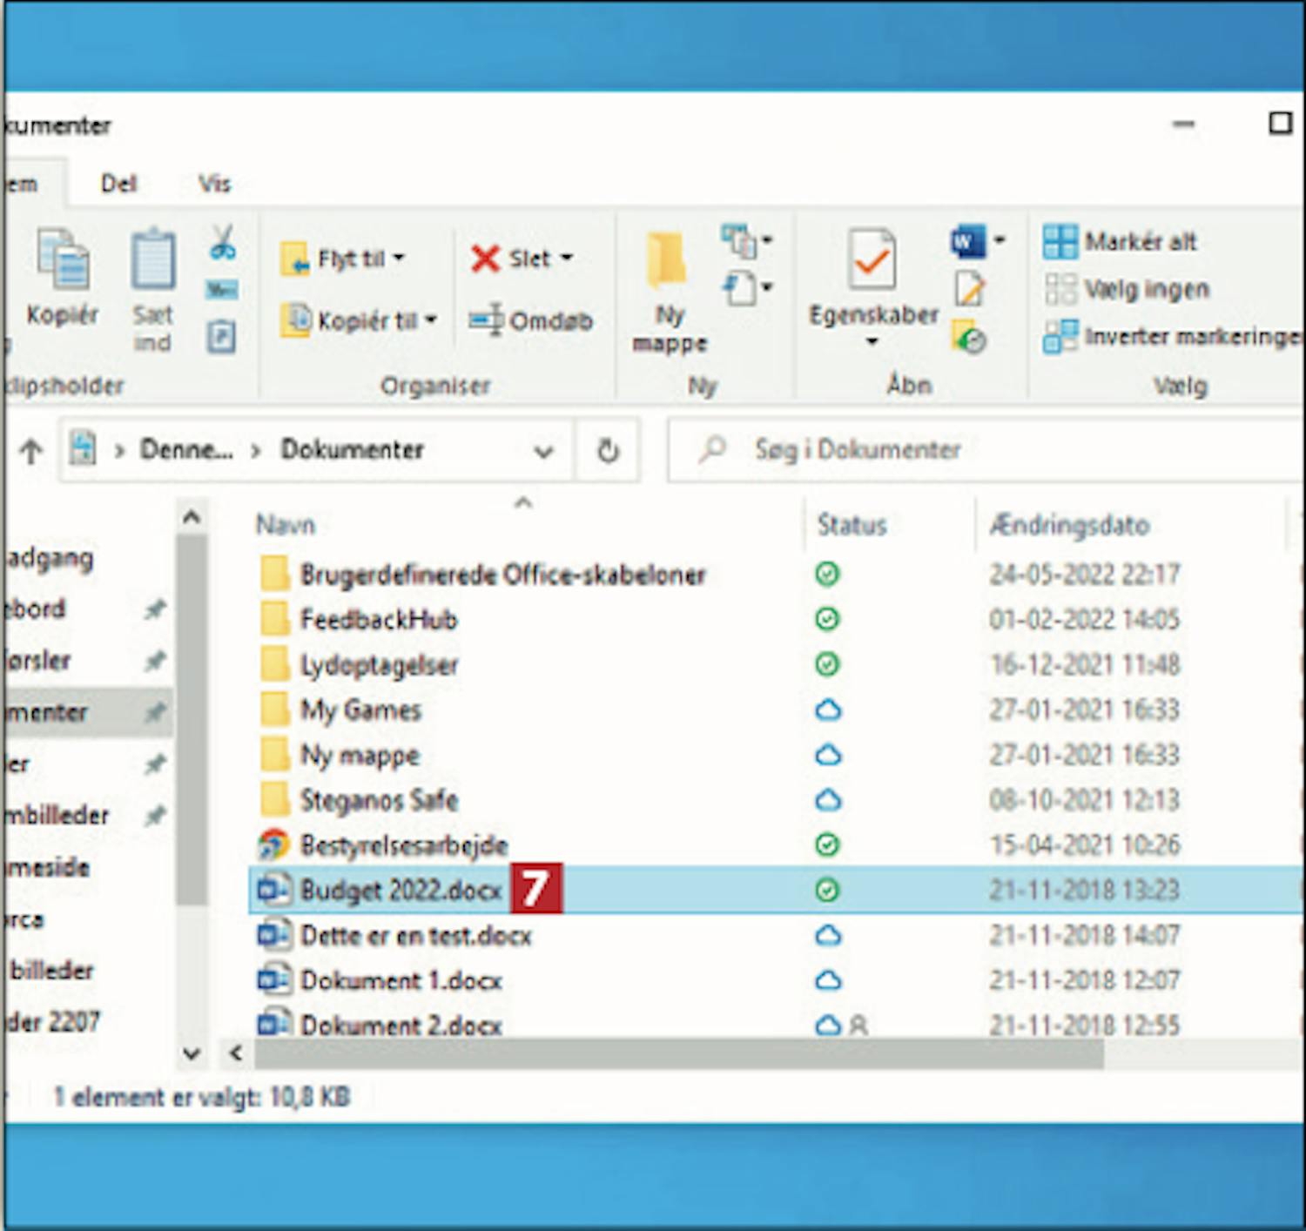Click the refresh icon beside address bar
This screenshot has width=1306, height=1231.
click(x=608, y=450)
